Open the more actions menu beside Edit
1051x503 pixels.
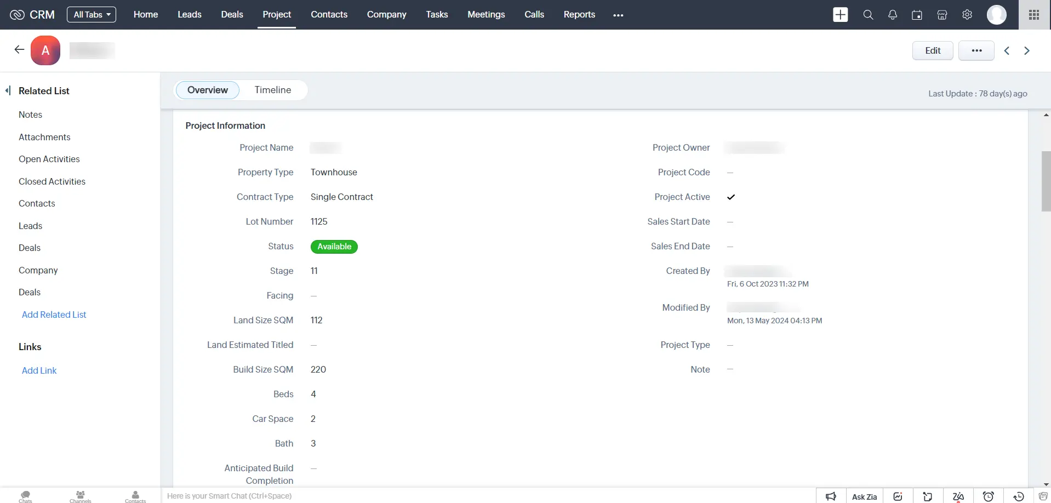pyautogui.click(x=976, y=50)
